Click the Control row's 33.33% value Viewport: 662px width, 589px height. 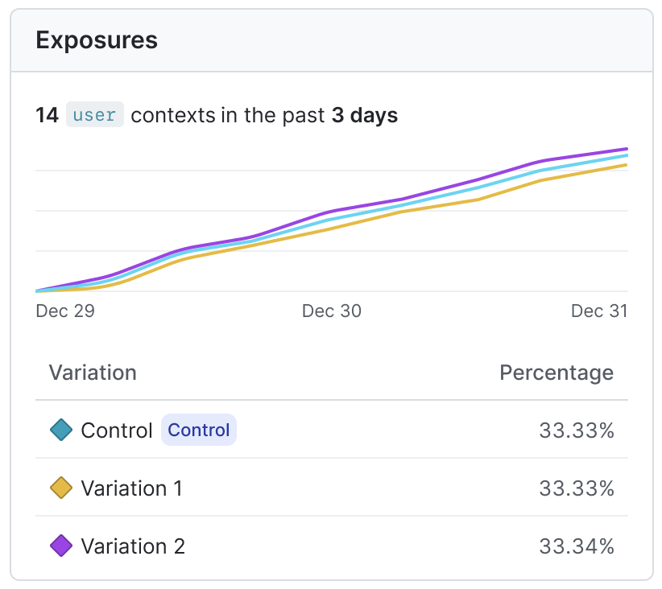577,430
